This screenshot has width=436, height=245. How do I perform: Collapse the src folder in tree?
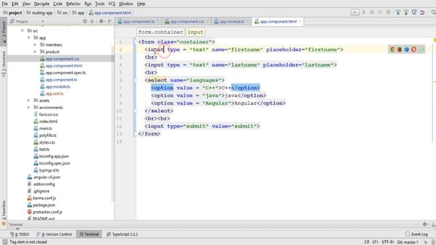point(22,31)
